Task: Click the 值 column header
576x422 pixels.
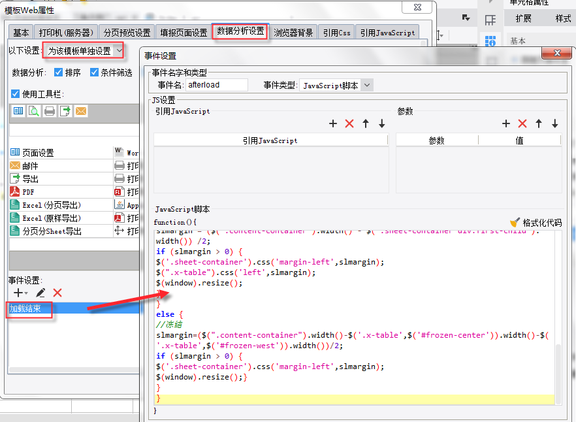Action: coord(519,140)
